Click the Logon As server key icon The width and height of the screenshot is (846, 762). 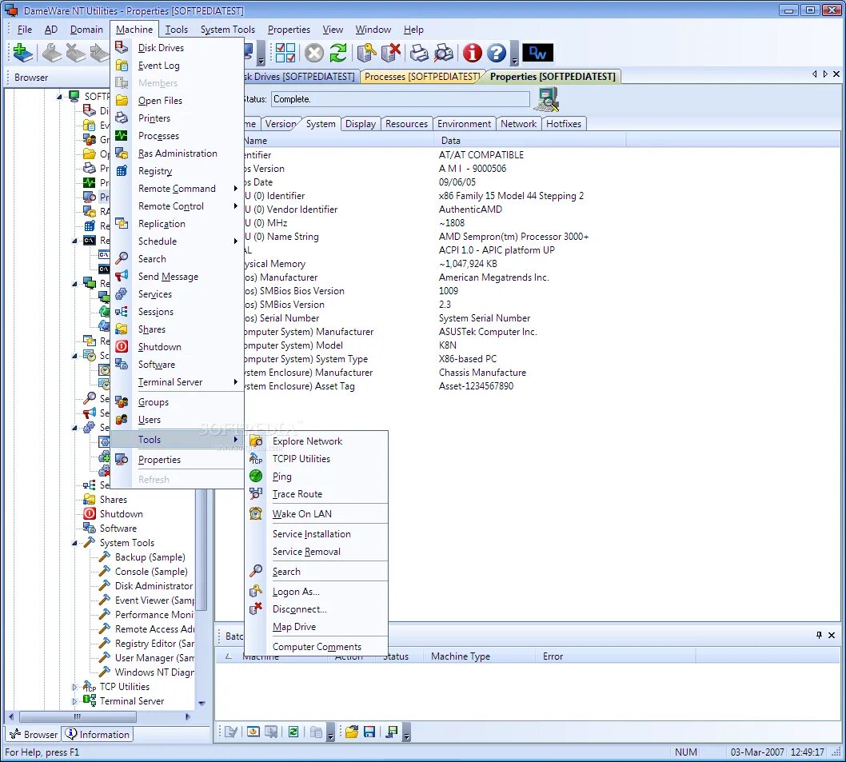(x=366, y=52)
